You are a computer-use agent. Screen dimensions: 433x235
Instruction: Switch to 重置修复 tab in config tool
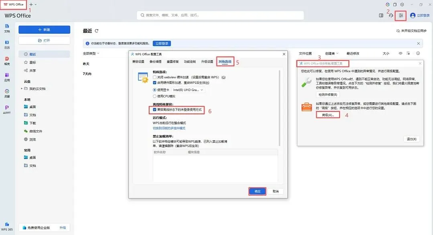(172, 62)
